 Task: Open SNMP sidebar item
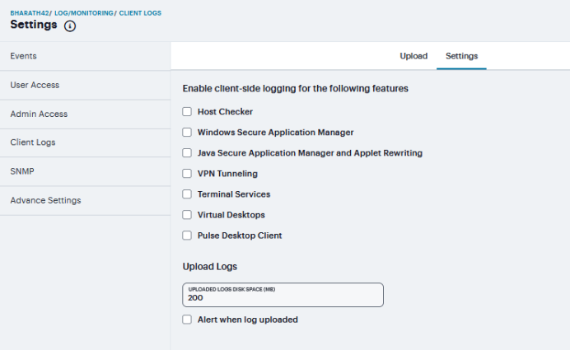point(86,171)
